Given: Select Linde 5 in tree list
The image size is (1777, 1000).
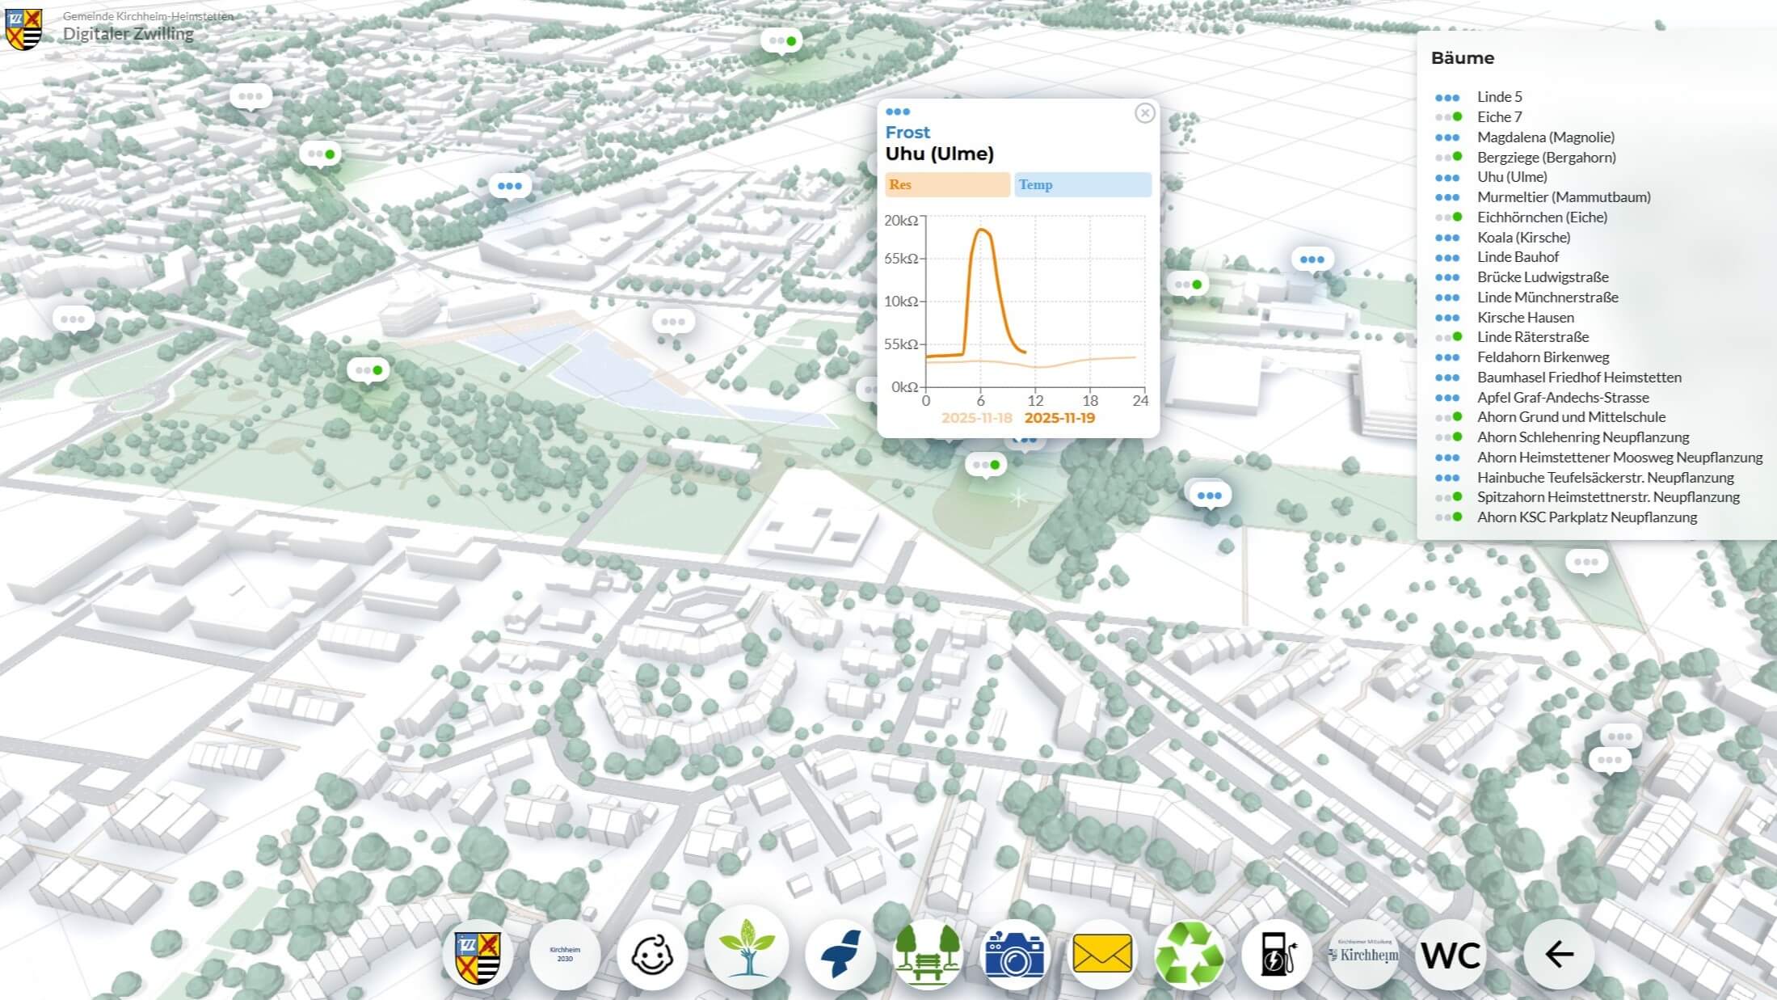Looking at the screenshot, I should (1499, 97).
